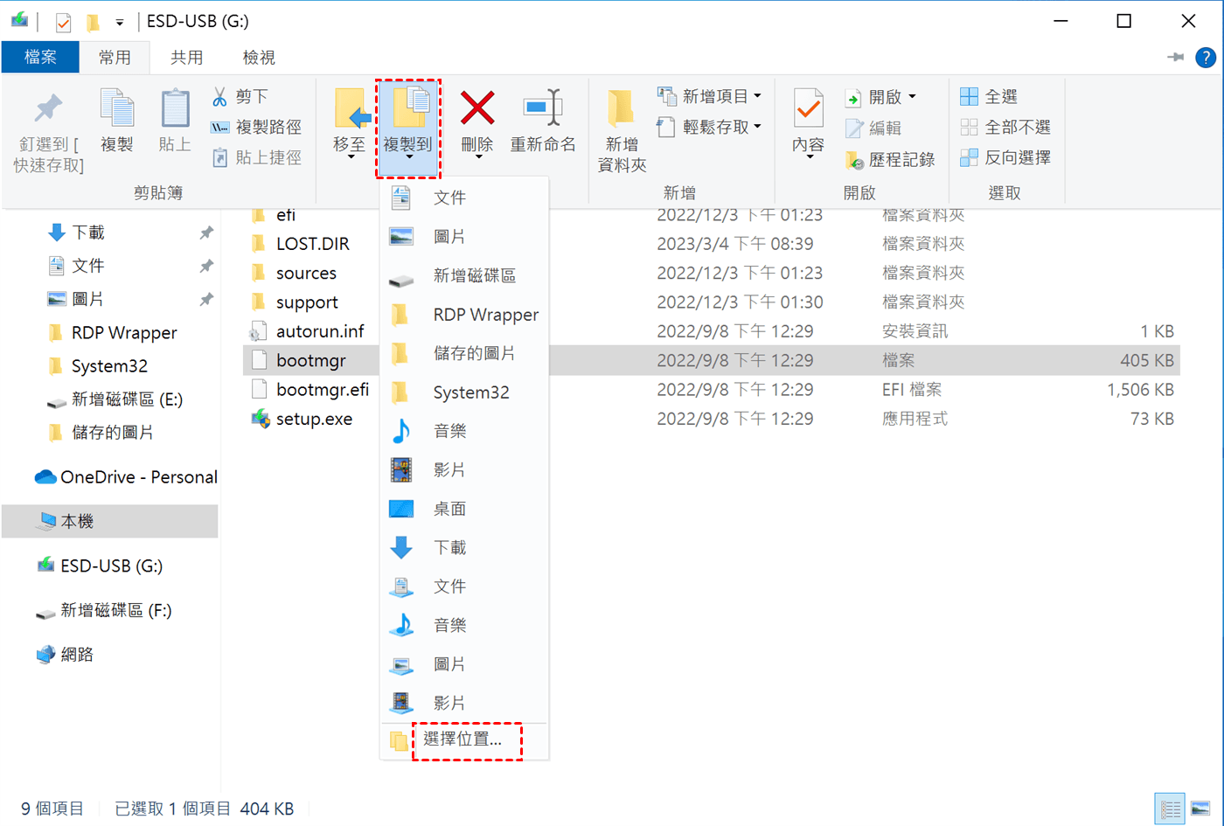The image size is (1224, 826).
Task: Click 反向選擇 invert selection
Action: click(1005, 158)
